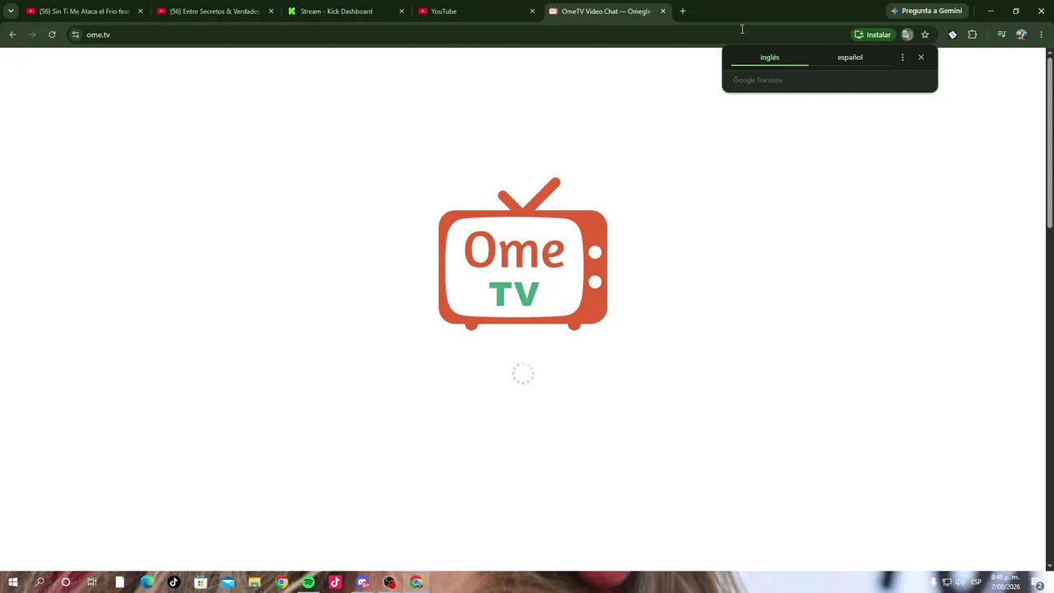This screenshot has height=593, width=1054.
Task: Open Discord from the taskbar
Action: [x=362, y=582]
